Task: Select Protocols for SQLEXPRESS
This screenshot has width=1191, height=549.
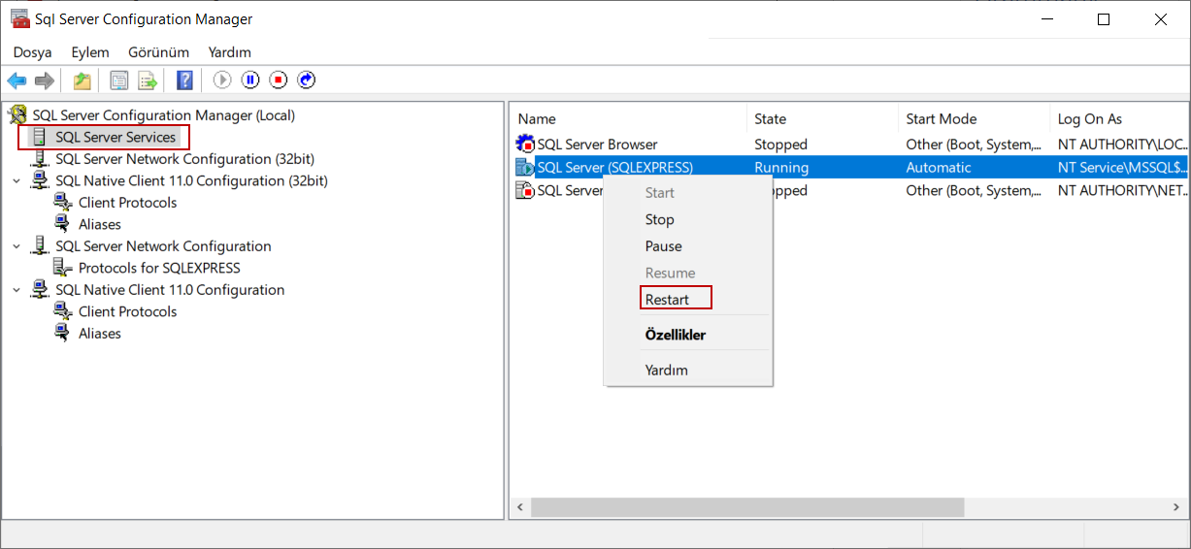Action: (x=159, y=268)
